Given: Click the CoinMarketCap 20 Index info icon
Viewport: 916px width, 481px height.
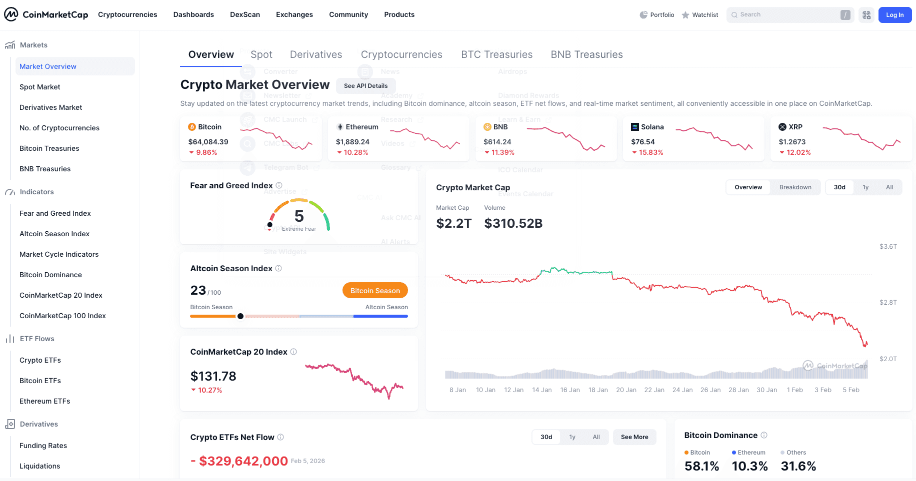Looking at the screenshot, I should point(293,352).
